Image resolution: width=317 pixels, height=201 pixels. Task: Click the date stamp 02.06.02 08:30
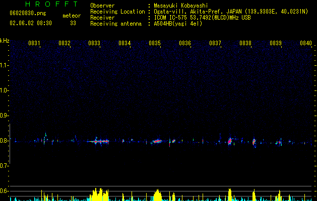31,23
